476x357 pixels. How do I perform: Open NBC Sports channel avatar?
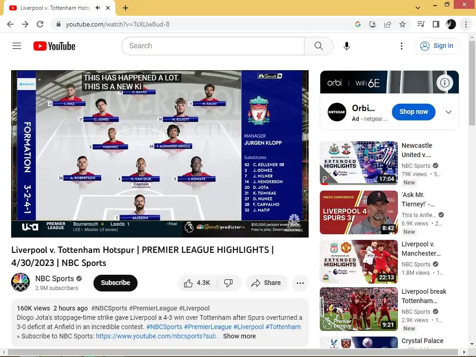point(20,282)
